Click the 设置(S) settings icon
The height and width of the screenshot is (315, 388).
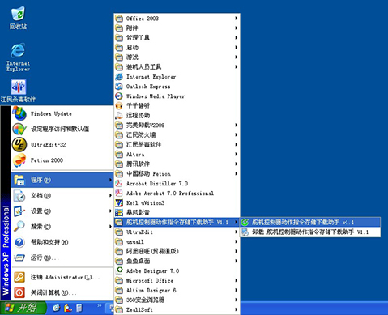pos(19,211)
